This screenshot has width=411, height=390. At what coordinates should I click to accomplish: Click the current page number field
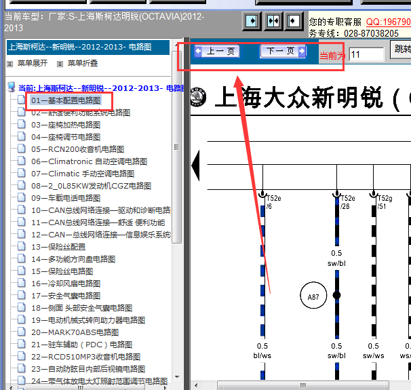pyautogui.click(x=366, y=54)
